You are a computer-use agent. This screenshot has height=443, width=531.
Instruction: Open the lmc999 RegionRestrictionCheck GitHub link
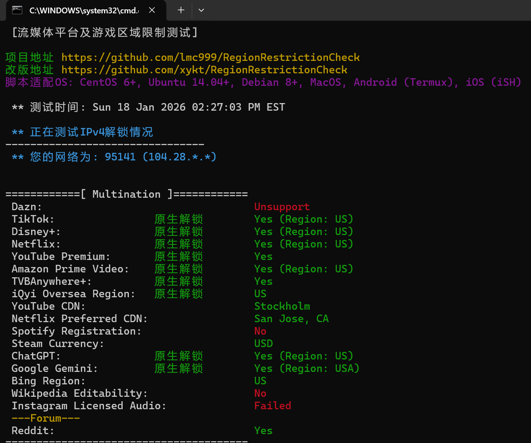coord(210,57)
